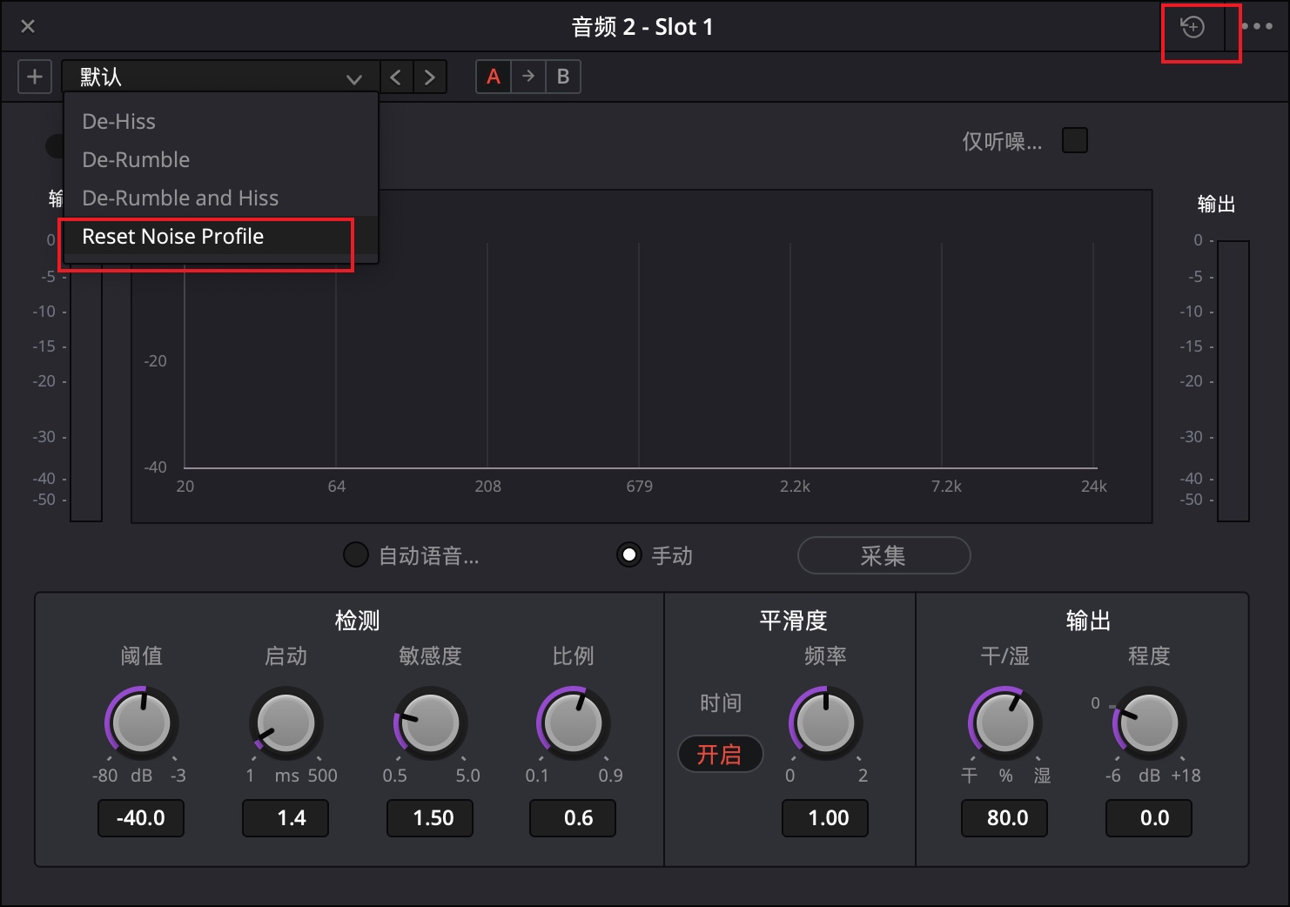The image size is (1290, 907).
Task: Toggle the 开启 time smoothing button
Action: 720,754
